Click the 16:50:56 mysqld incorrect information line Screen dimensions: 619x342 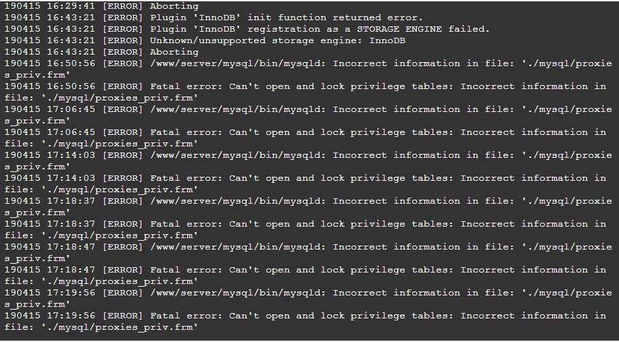(x=308, y=69)
